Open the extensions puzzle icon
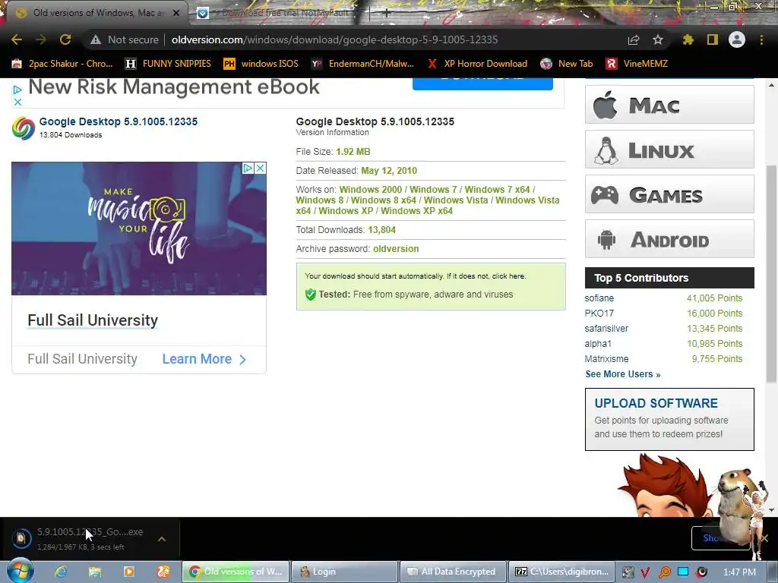This screenshot has width=778, height=583. tap(688, 39)
